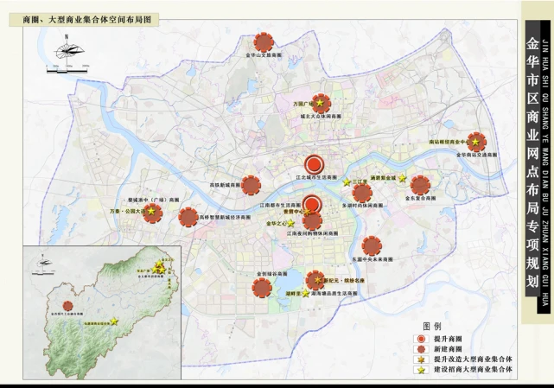Select the 东湄中央未来商圈 circle marker

tap(372, 245)
